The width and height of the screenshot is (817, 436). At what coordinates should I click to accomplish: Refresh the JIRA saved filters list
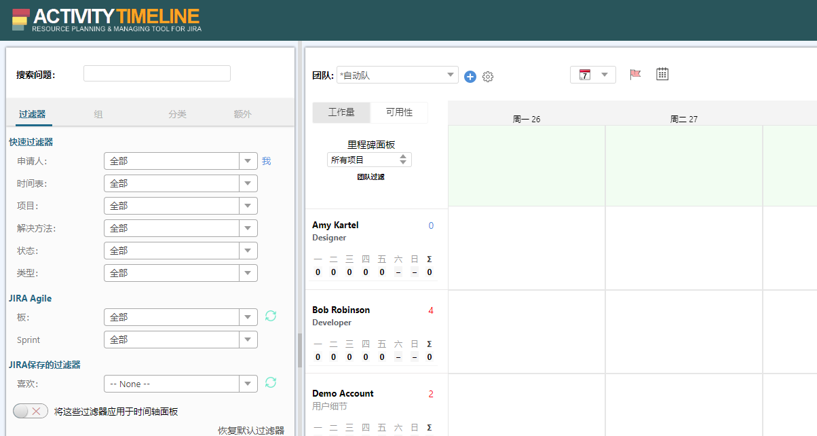pyautogui.click(x=271, y=383)
